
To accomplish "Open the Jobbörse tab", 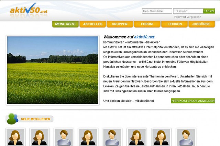I will click(201, 24).
